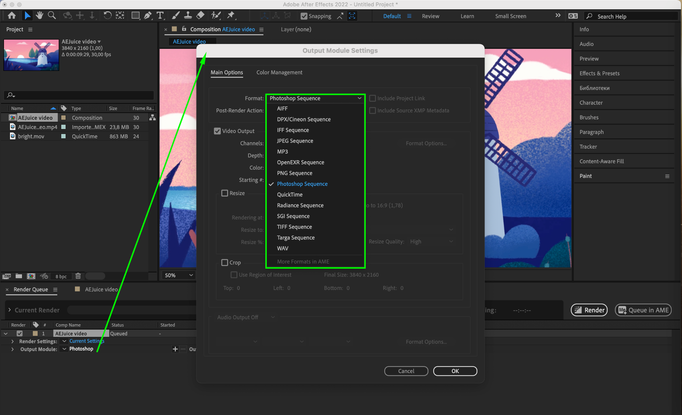Screen dimensions: 682x415
Task: Click the Queue in AME button
Action: tap(643, 310)
